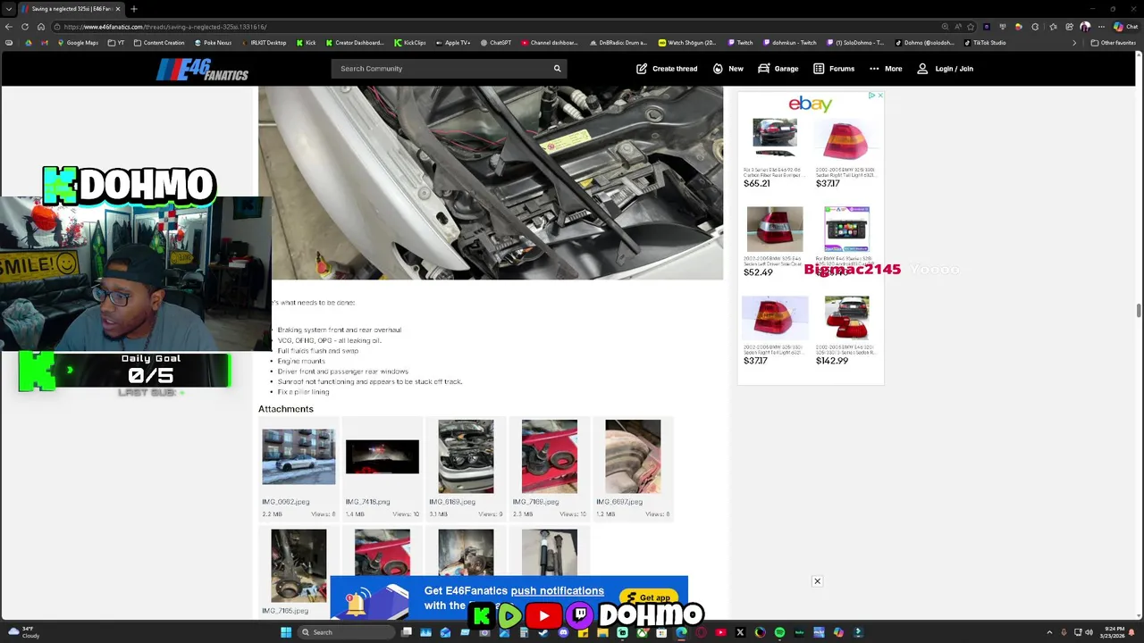1144x643 pixels.
Task: Open the KickClips bookmark
Action: pos(409,43)
